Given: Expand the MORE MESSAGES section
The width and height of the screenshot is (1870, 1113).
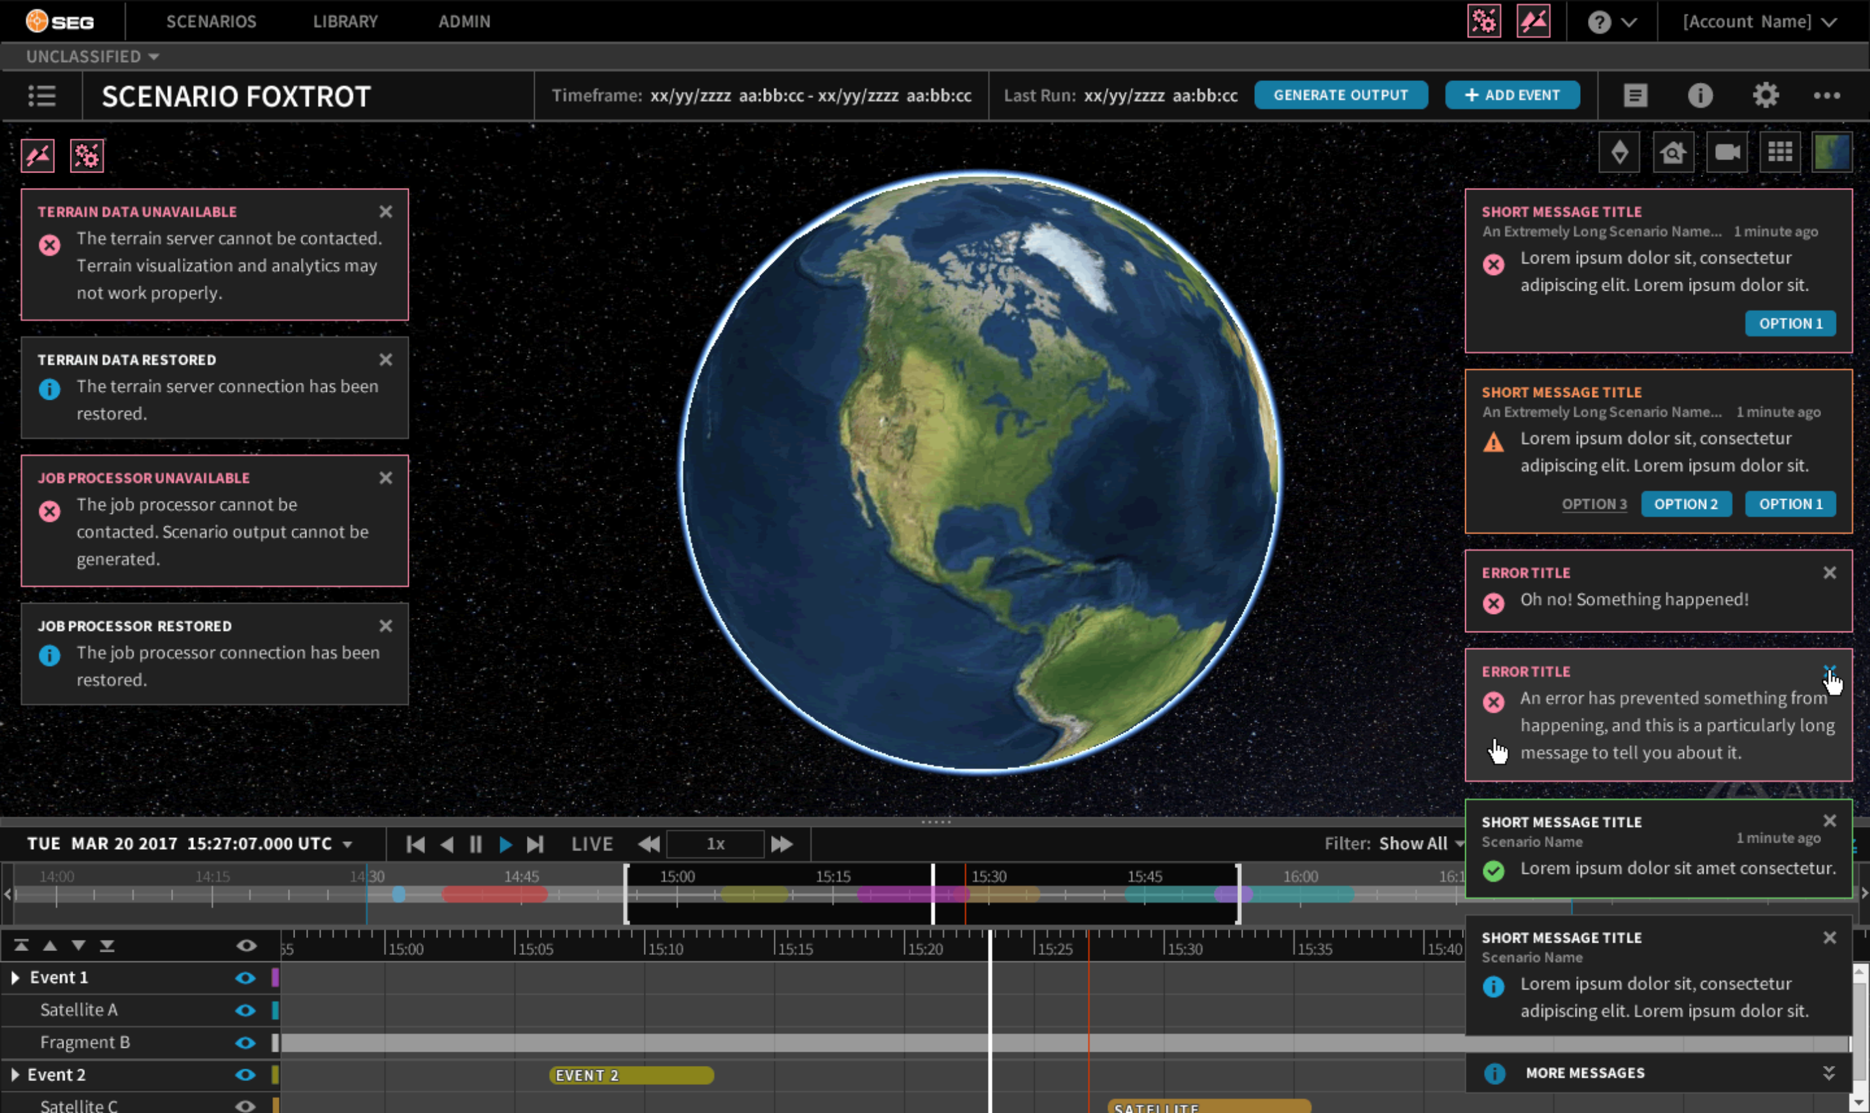Looking at the screenshot, I should [1829, 1073].
